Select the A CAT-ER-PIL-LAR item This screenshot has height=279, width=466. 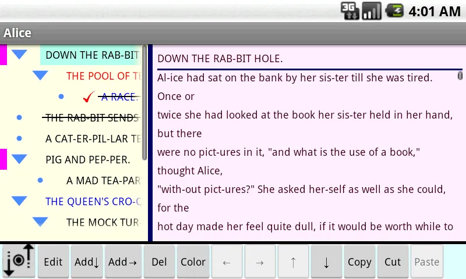click(93, 139)
